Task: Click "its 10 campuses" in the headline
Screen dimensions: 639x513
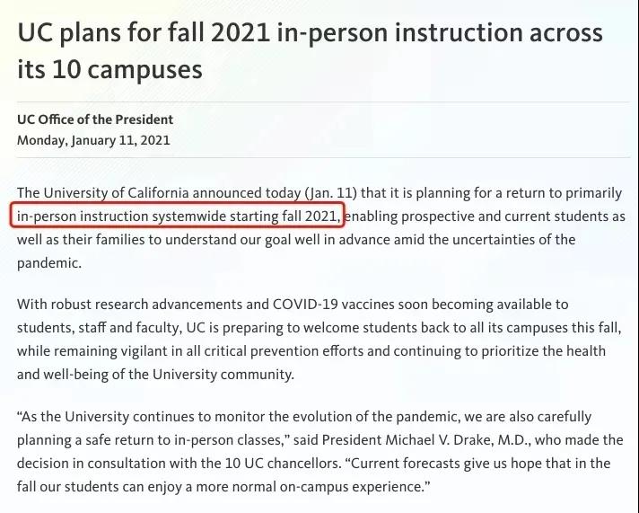Action: tap(109, 67)
